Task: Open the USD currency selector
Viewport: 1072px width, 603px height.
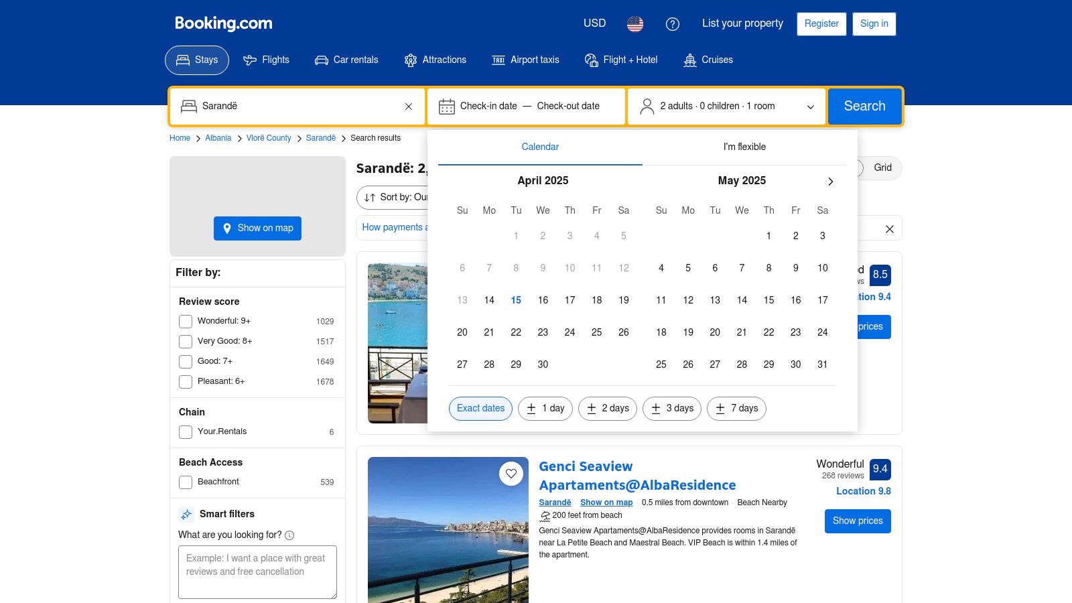Action: tap(594, 23)
